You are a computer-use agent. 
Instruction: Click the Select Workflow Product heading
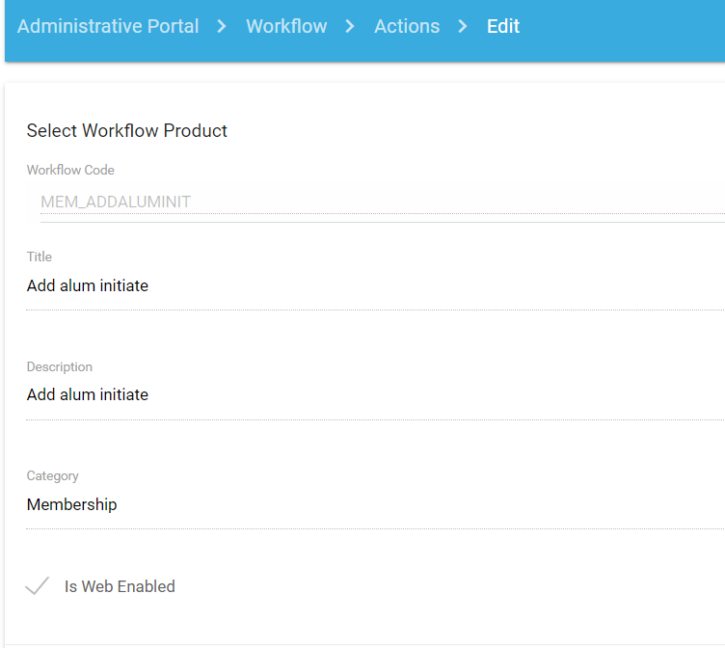pos(127,131)
